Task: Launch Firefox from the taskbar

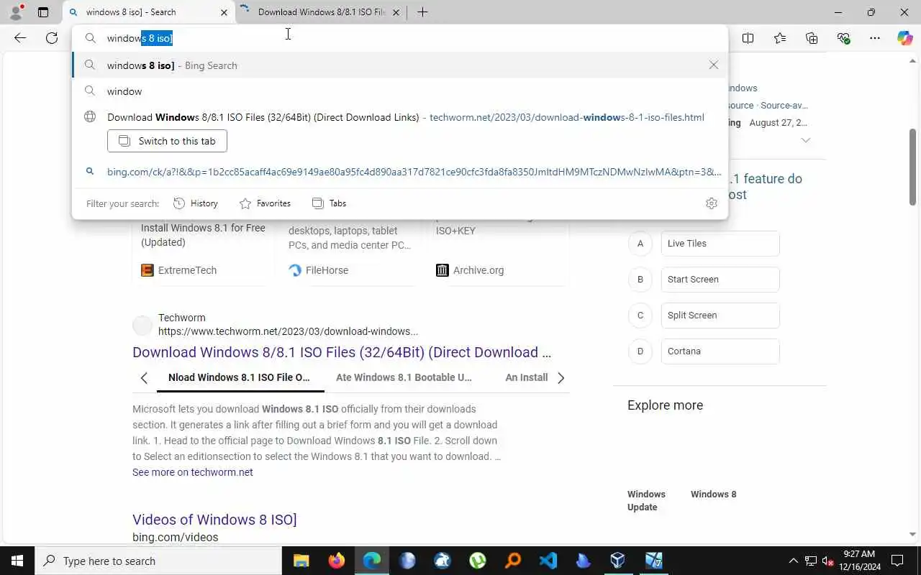Action: pos(336,561)
